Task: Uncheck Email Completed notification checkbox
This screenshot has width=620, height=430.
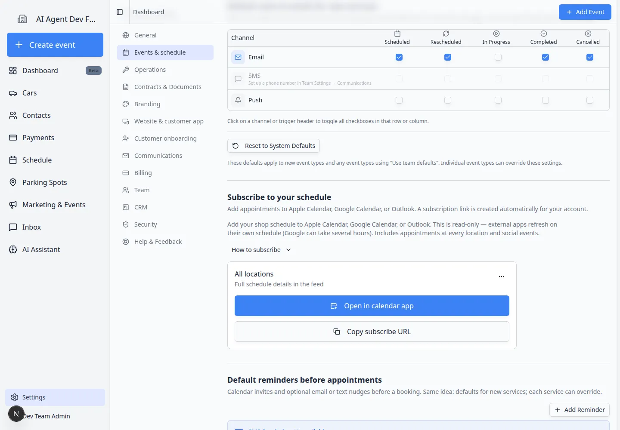Action: [x=546, y=57]
